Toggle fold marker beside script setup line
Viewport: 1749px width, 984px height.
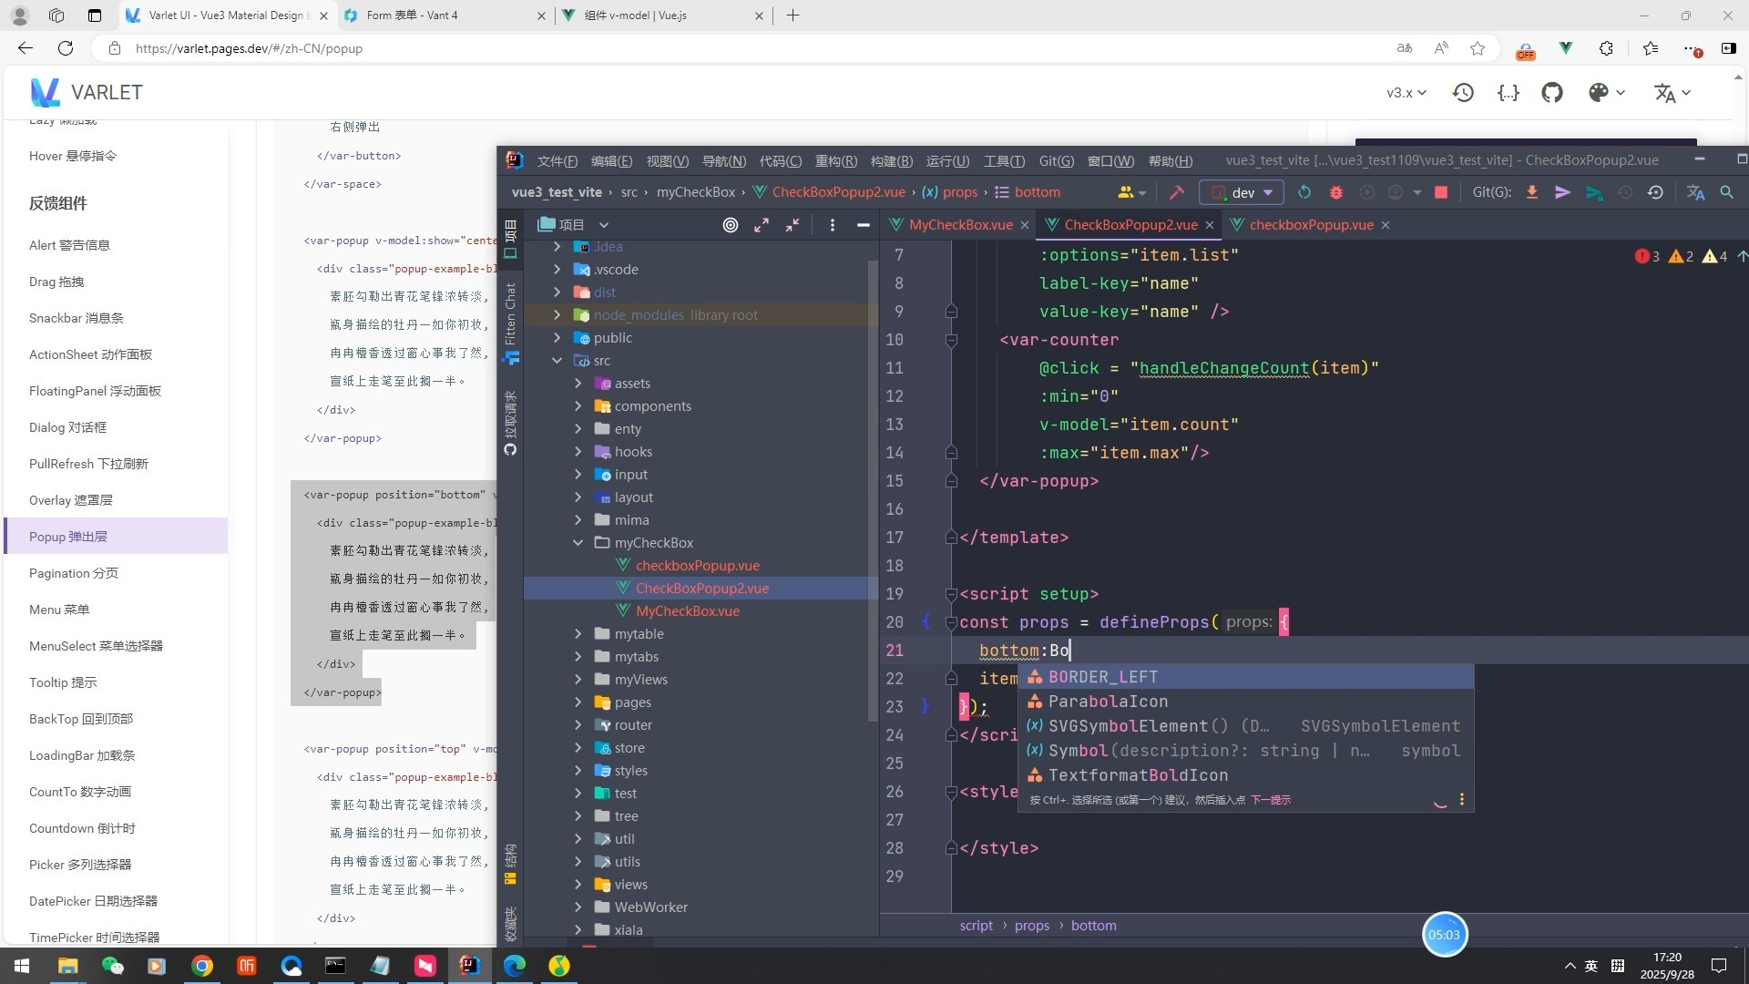pyautogui.click(x=951, y=594)
